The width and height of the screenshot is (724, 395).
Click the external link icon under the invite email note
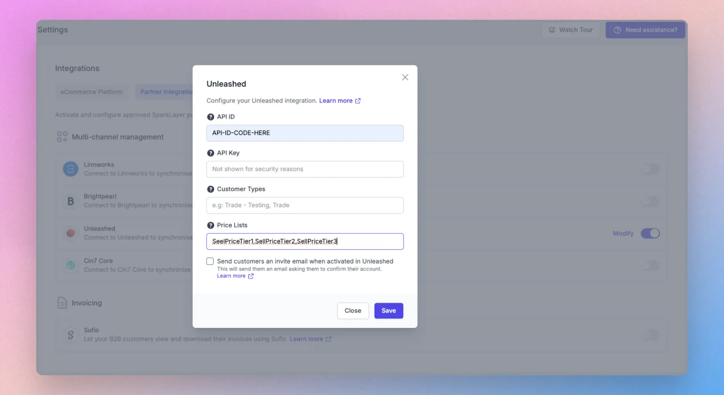251,276
